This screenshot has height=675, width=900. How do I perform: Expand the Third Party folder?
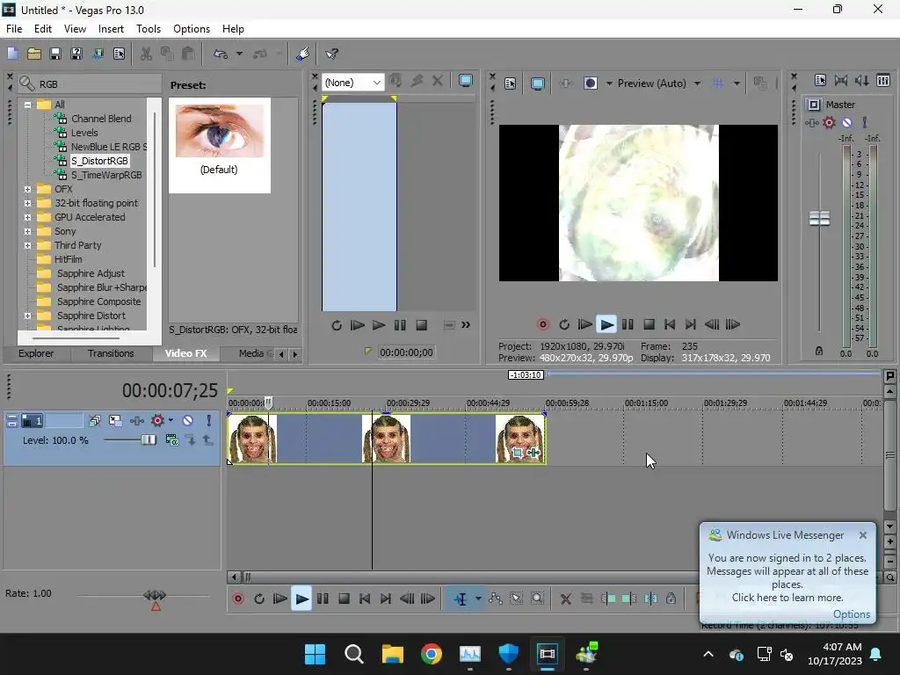(x=27, y=245)
